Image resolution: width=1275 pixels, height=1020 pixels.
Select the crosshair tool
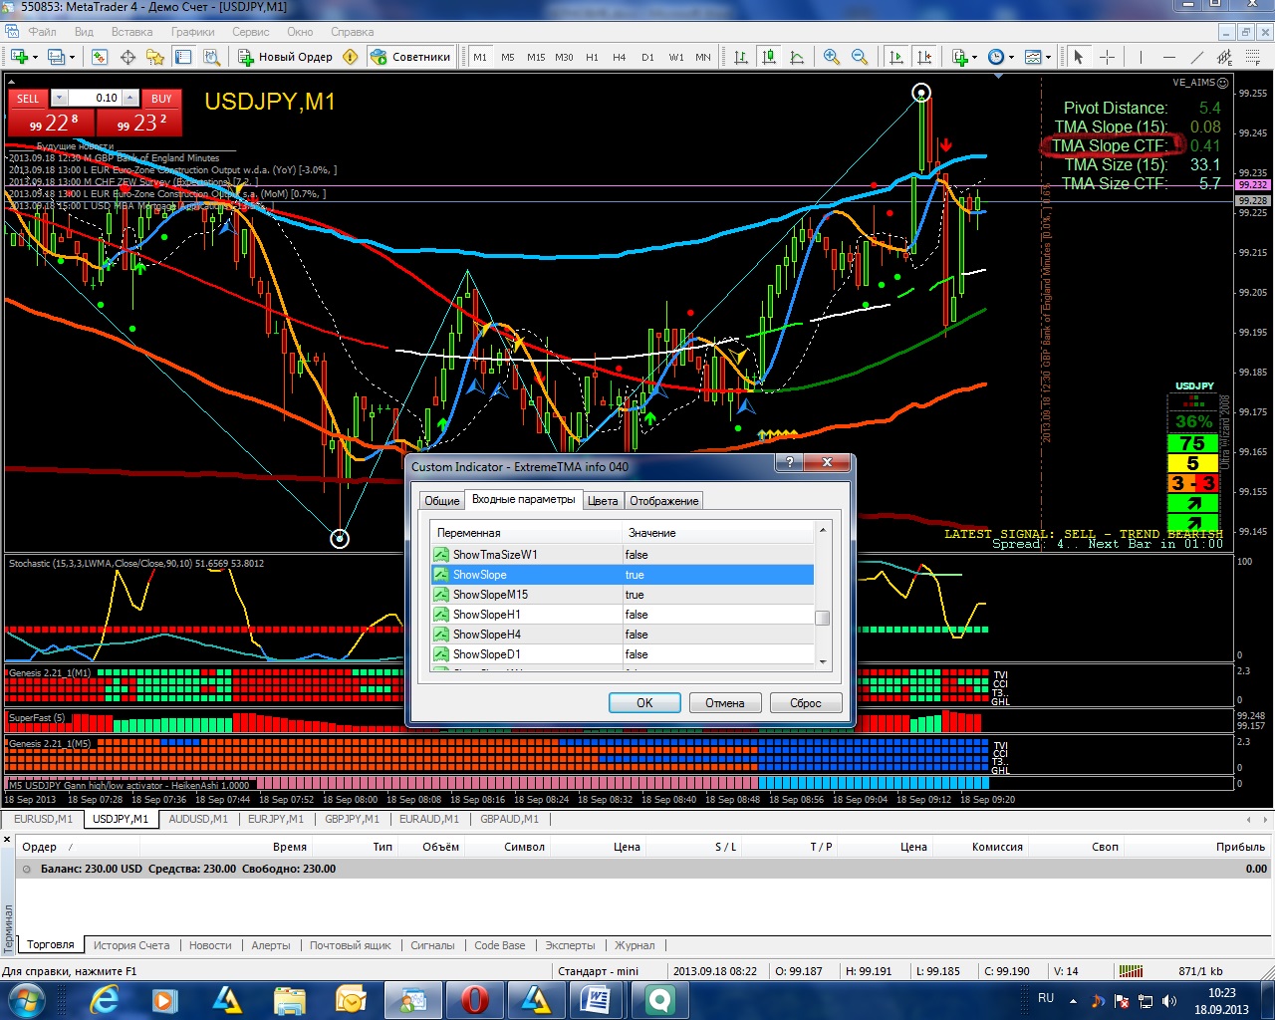(1106, 57)
